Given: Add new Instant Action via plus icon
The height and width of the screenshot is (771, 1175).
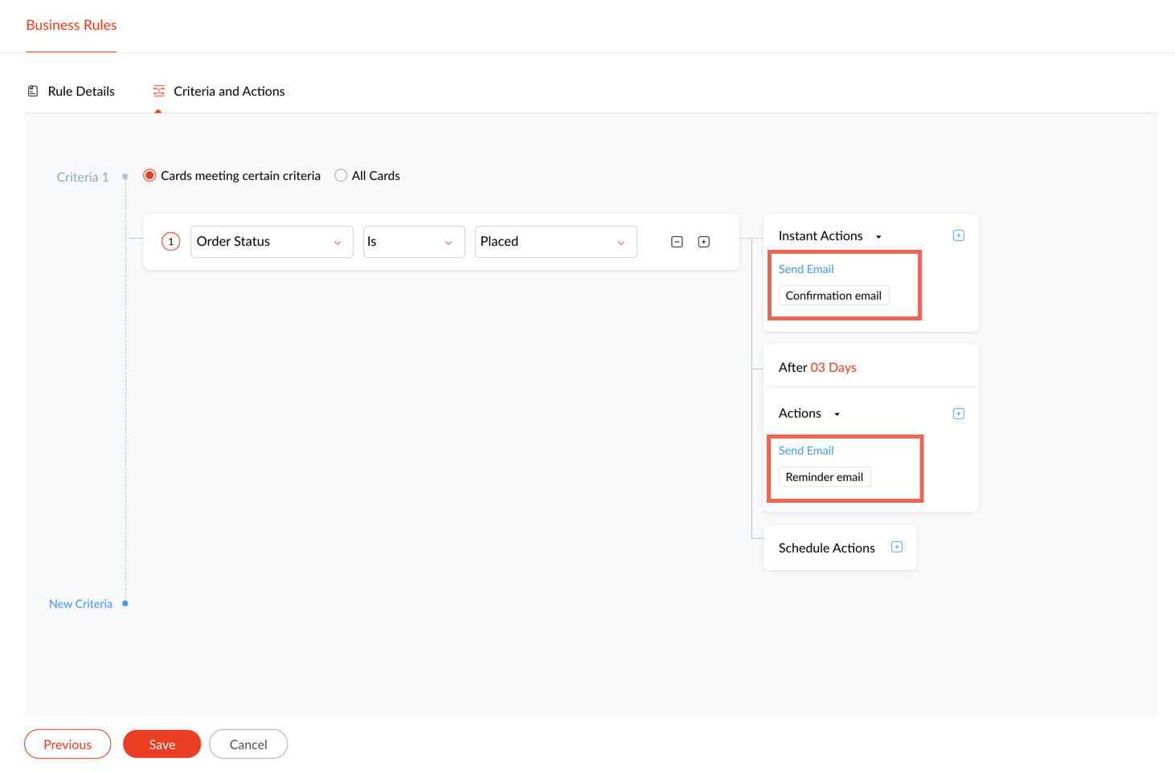Looking at the screenshot, I should click(958, 235).
